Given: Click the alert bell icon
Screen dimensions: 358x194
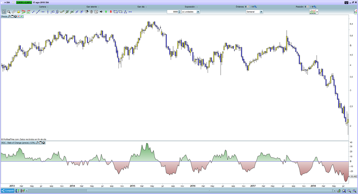Looking at the screenshot, I should click(x=19, y=12).
